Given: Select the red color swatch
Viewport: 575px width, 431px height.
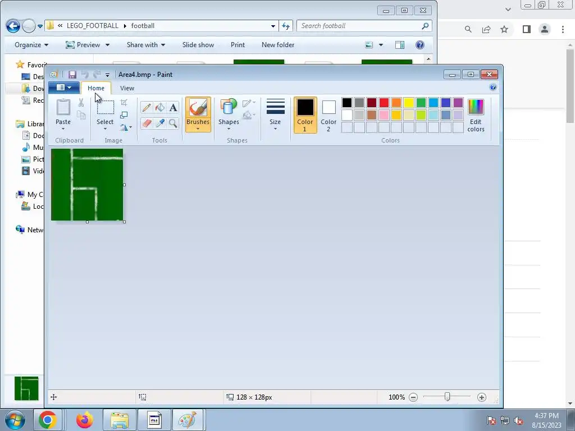Looking at the screenshot, I should 384,103.
